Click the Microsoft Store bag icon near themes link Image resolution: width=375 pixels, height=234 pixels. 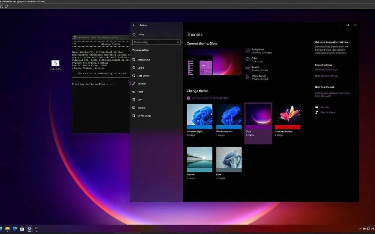(x=189, y=98)
